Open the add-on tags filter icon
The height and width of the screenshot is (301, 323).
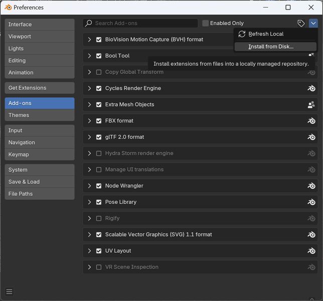tap(301, 23)
